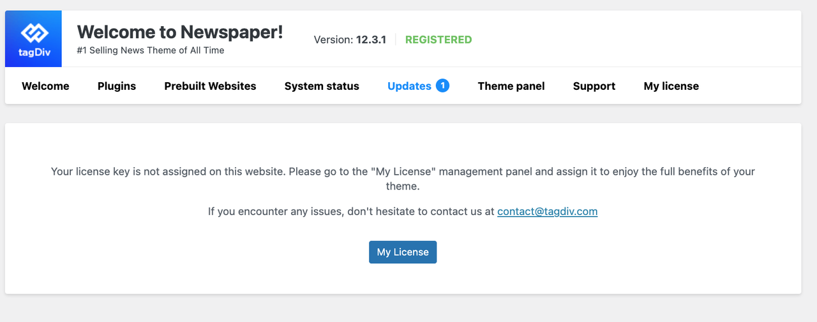
Task: Open the System status tab
Action: pyautogui.click(x=322, y=86)
